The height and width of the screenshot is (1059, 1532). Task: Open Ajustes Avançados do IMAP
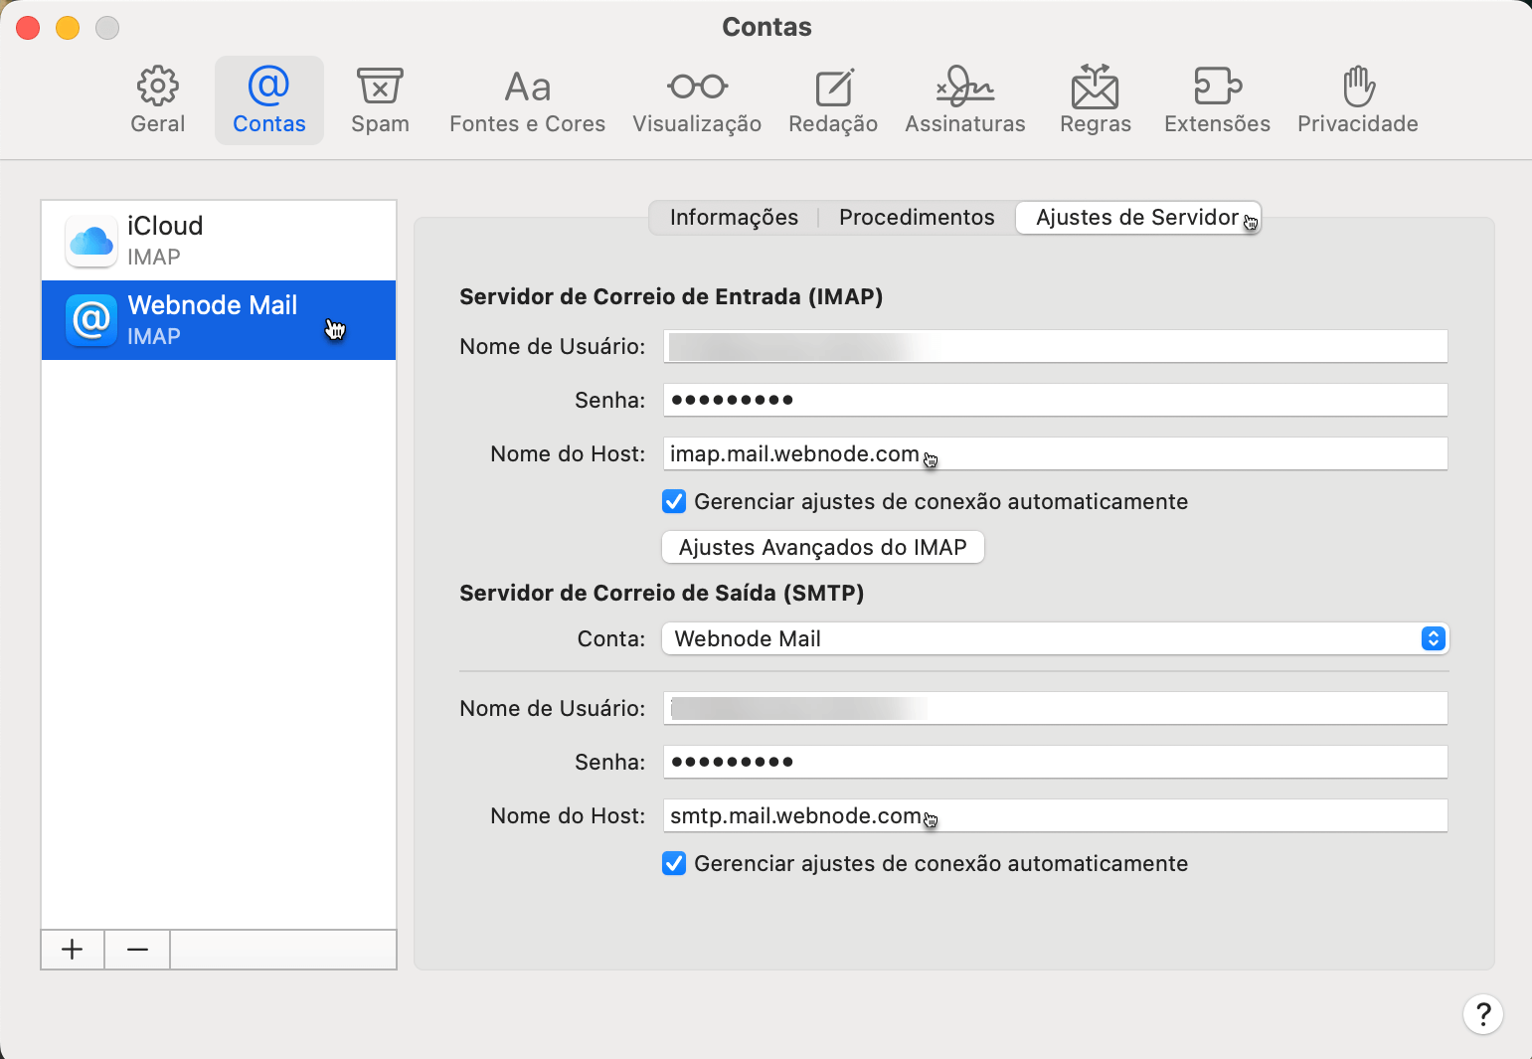coord(823,547)
